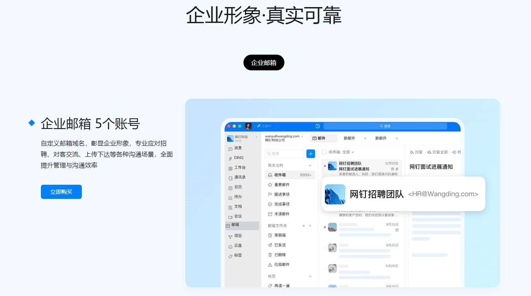Click the 立即购买 button
The image size is (531, 296).
coord(61,192)
